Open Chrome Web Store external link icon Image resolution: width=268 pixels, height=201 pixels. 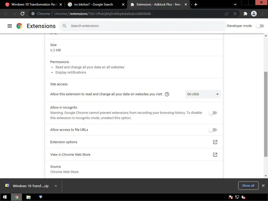click(x=215, y=155)
